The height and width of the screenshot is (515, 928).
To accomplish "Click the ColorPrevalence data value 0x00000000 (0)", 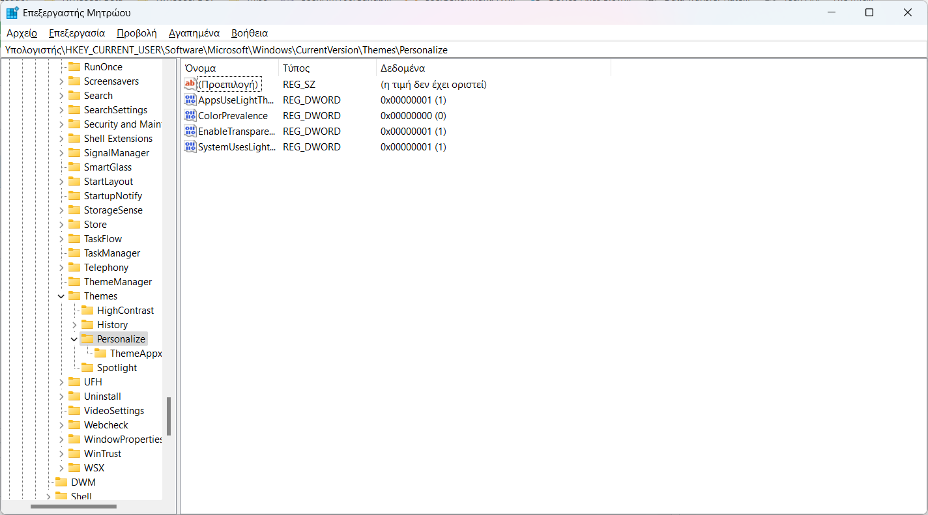I will pyautogui.click(x=413, y=115).
